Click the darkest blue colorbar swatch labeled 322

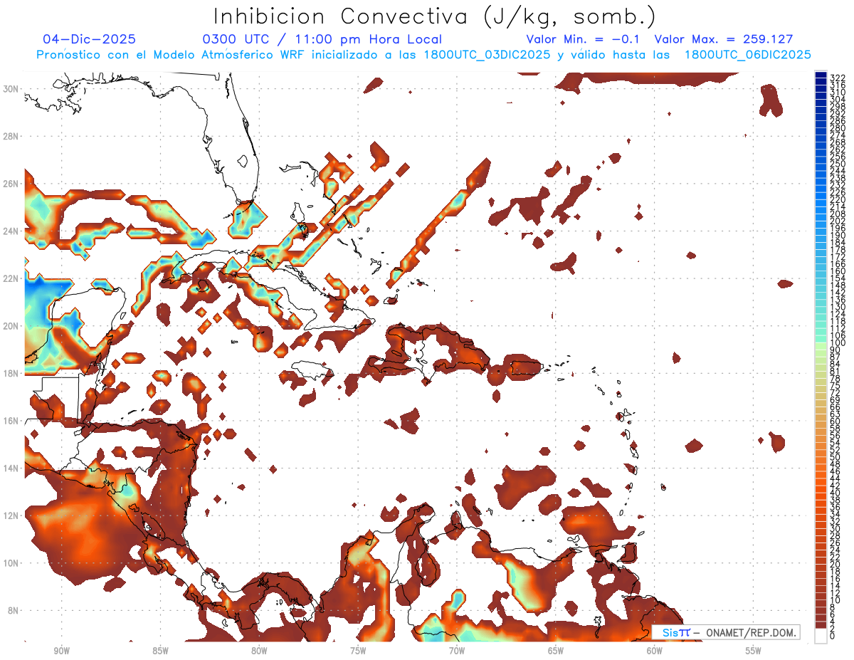point(821,75)
